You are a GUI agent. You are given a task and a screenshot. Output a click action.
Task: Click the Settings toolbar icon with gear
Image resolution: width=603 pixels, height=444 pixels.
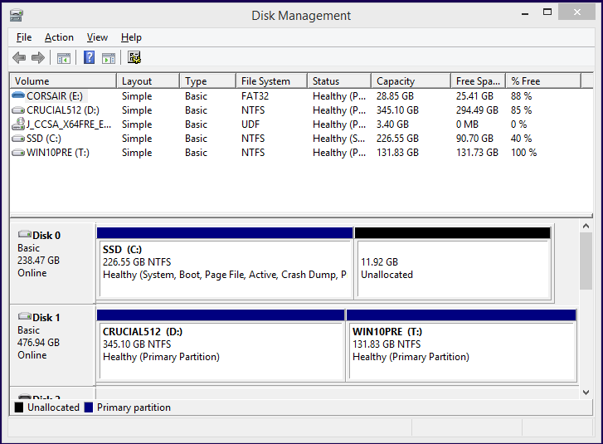(x=134, y=58)
